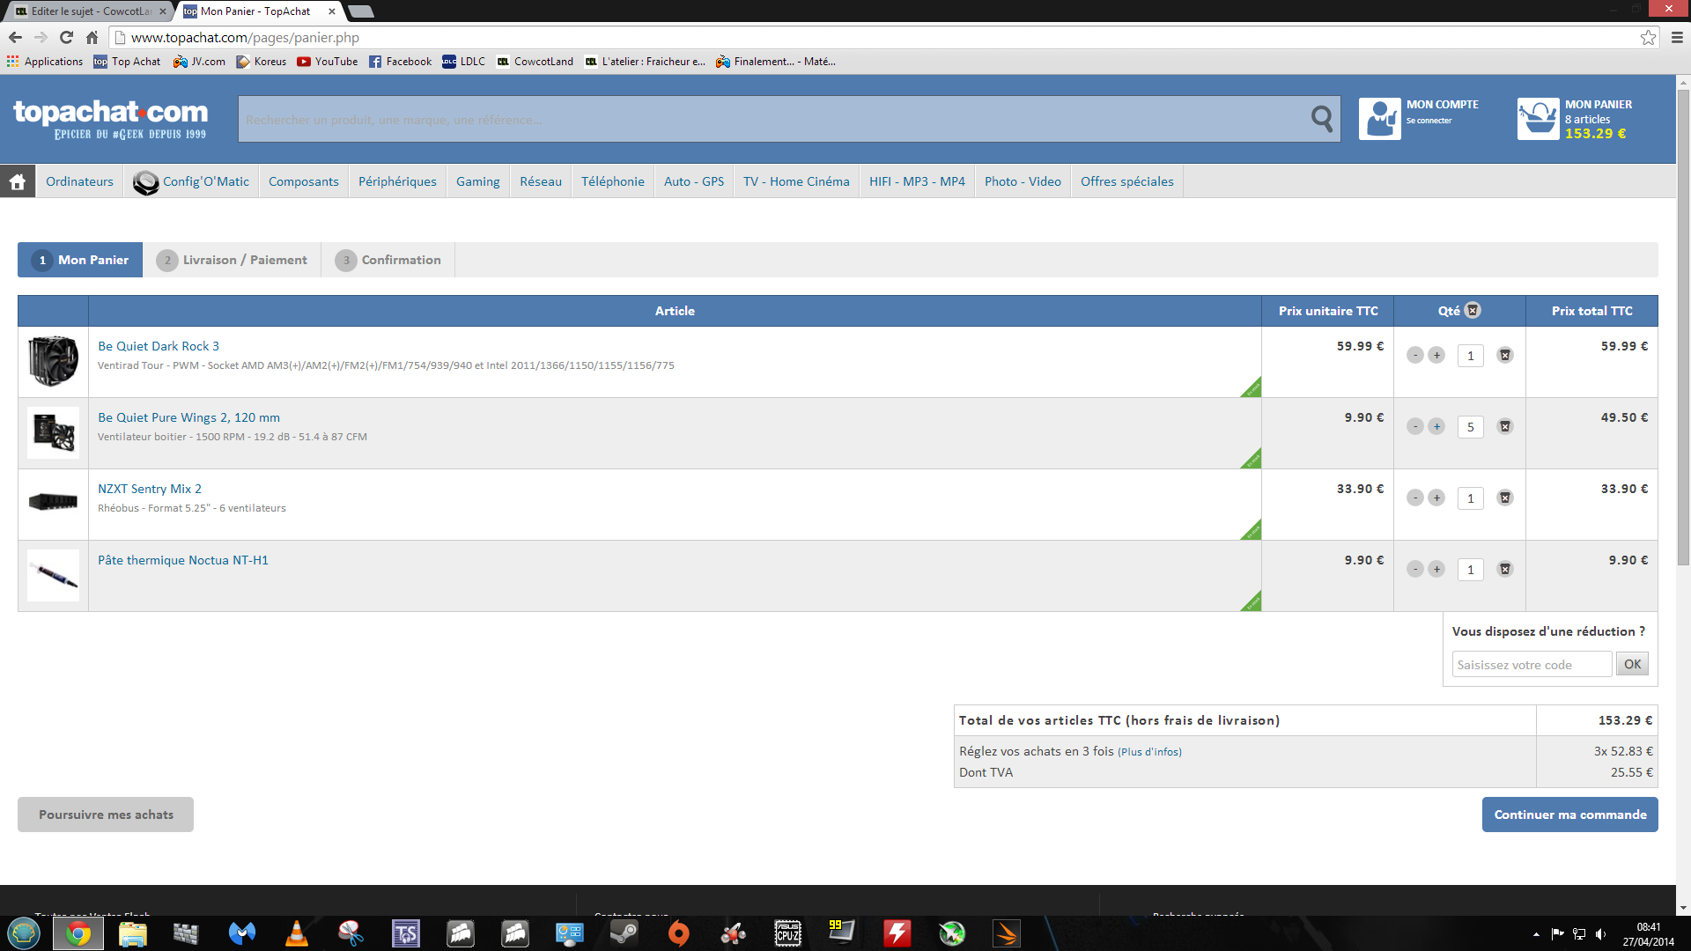Screen dimensions: 1691x951
Task: Open the Applications bookmarks shortcut
Action: pos(45,62)
